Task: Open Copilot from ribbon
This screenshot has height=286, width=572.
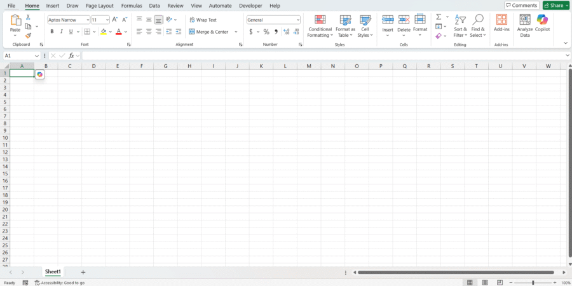Action: pyautogui.click(x=542, y=23)
